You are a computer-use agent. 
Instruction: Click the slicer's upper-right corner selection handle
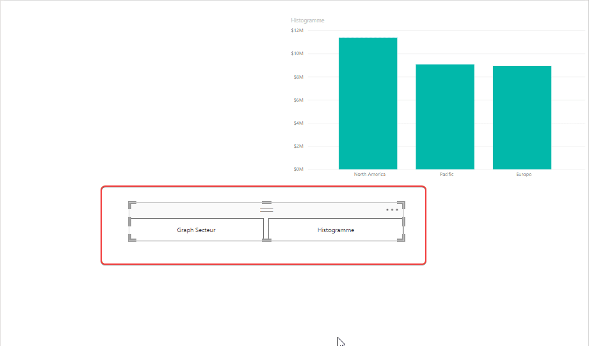[401, 205]
